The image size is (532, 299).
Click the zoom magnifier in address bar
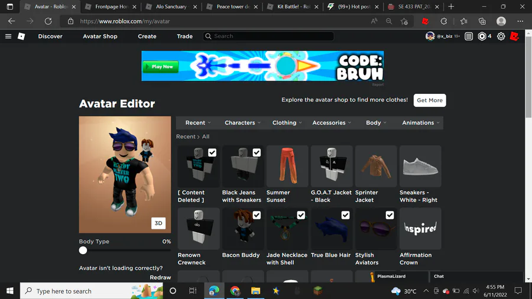pyautogui.click(x=389, y=21)
